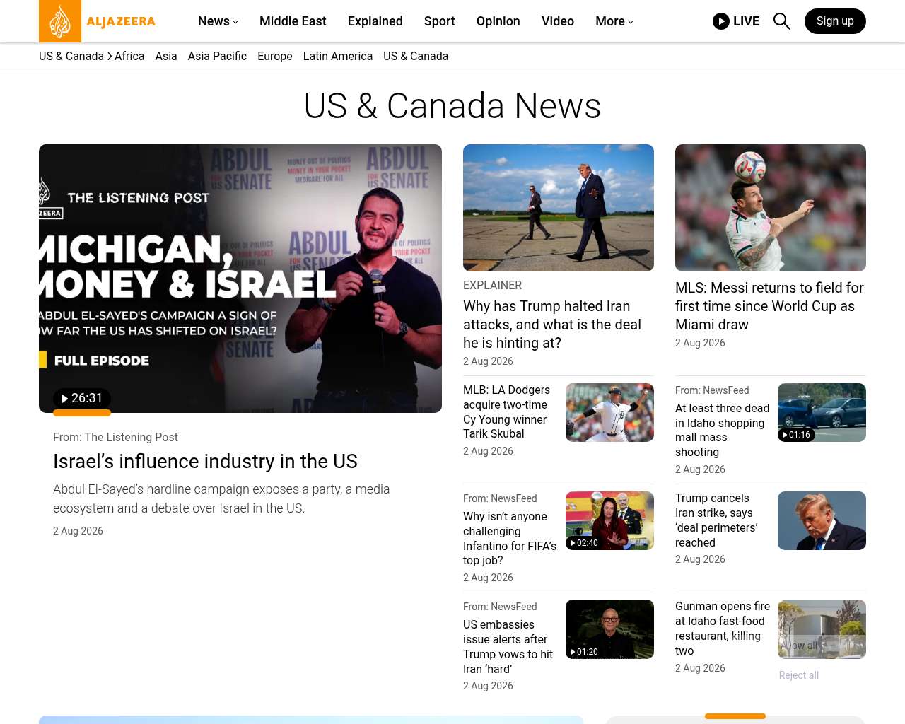Open the search magnifier icon
Screen dimensions: 905x724
coord(781,21)
